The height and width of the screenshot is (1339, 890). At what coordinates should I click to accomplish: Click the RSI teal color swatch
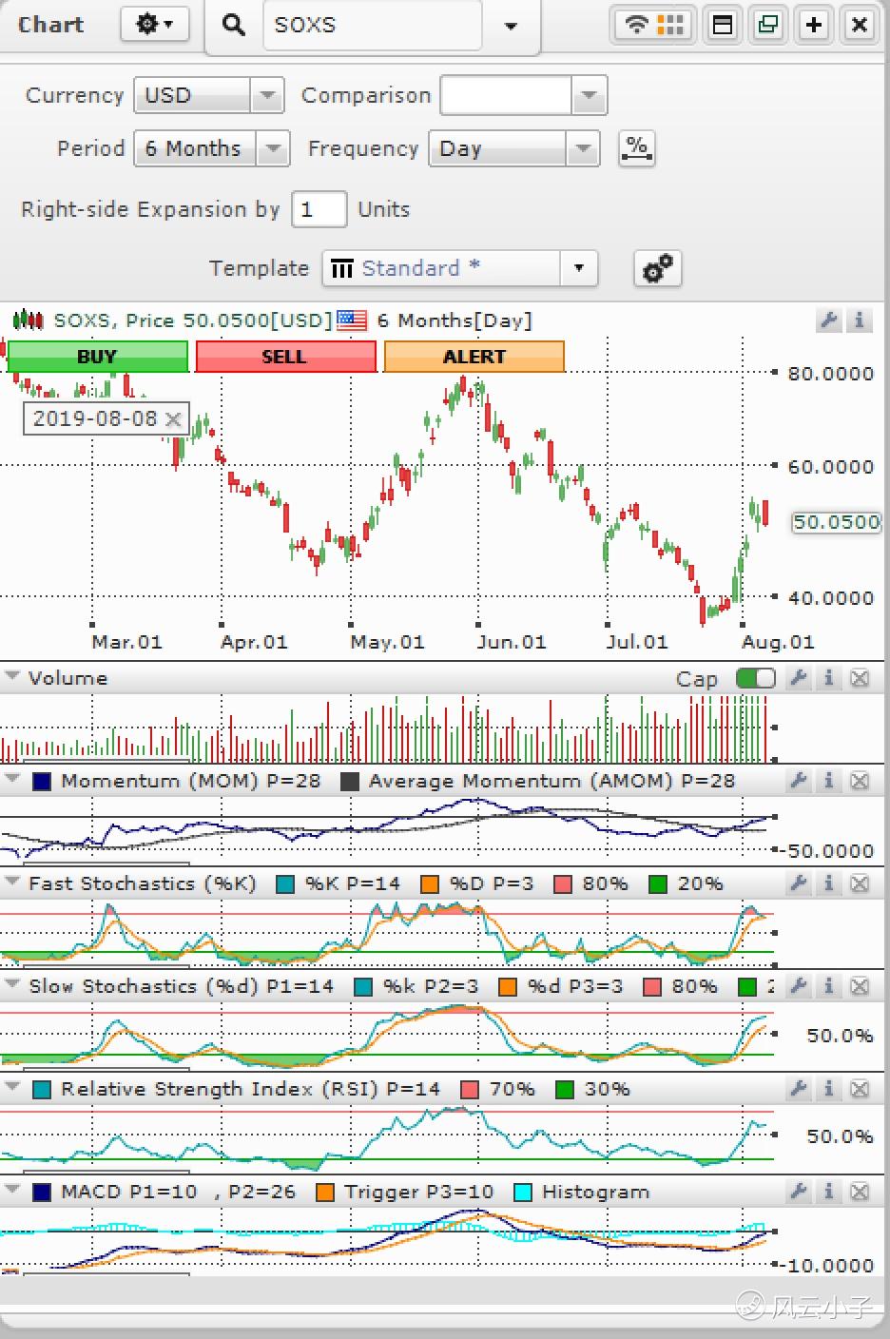pyautogui.click(x=42, y=1090)
